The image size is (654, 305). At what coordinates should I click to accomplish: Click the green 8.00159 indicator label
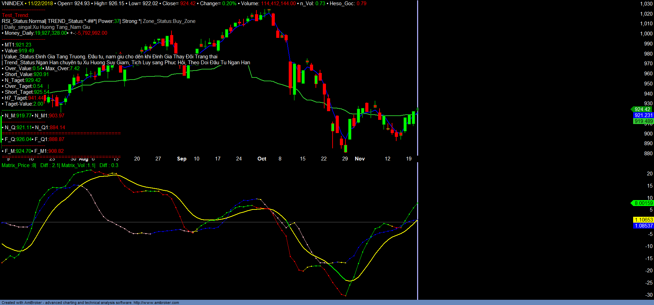(643, 203)
